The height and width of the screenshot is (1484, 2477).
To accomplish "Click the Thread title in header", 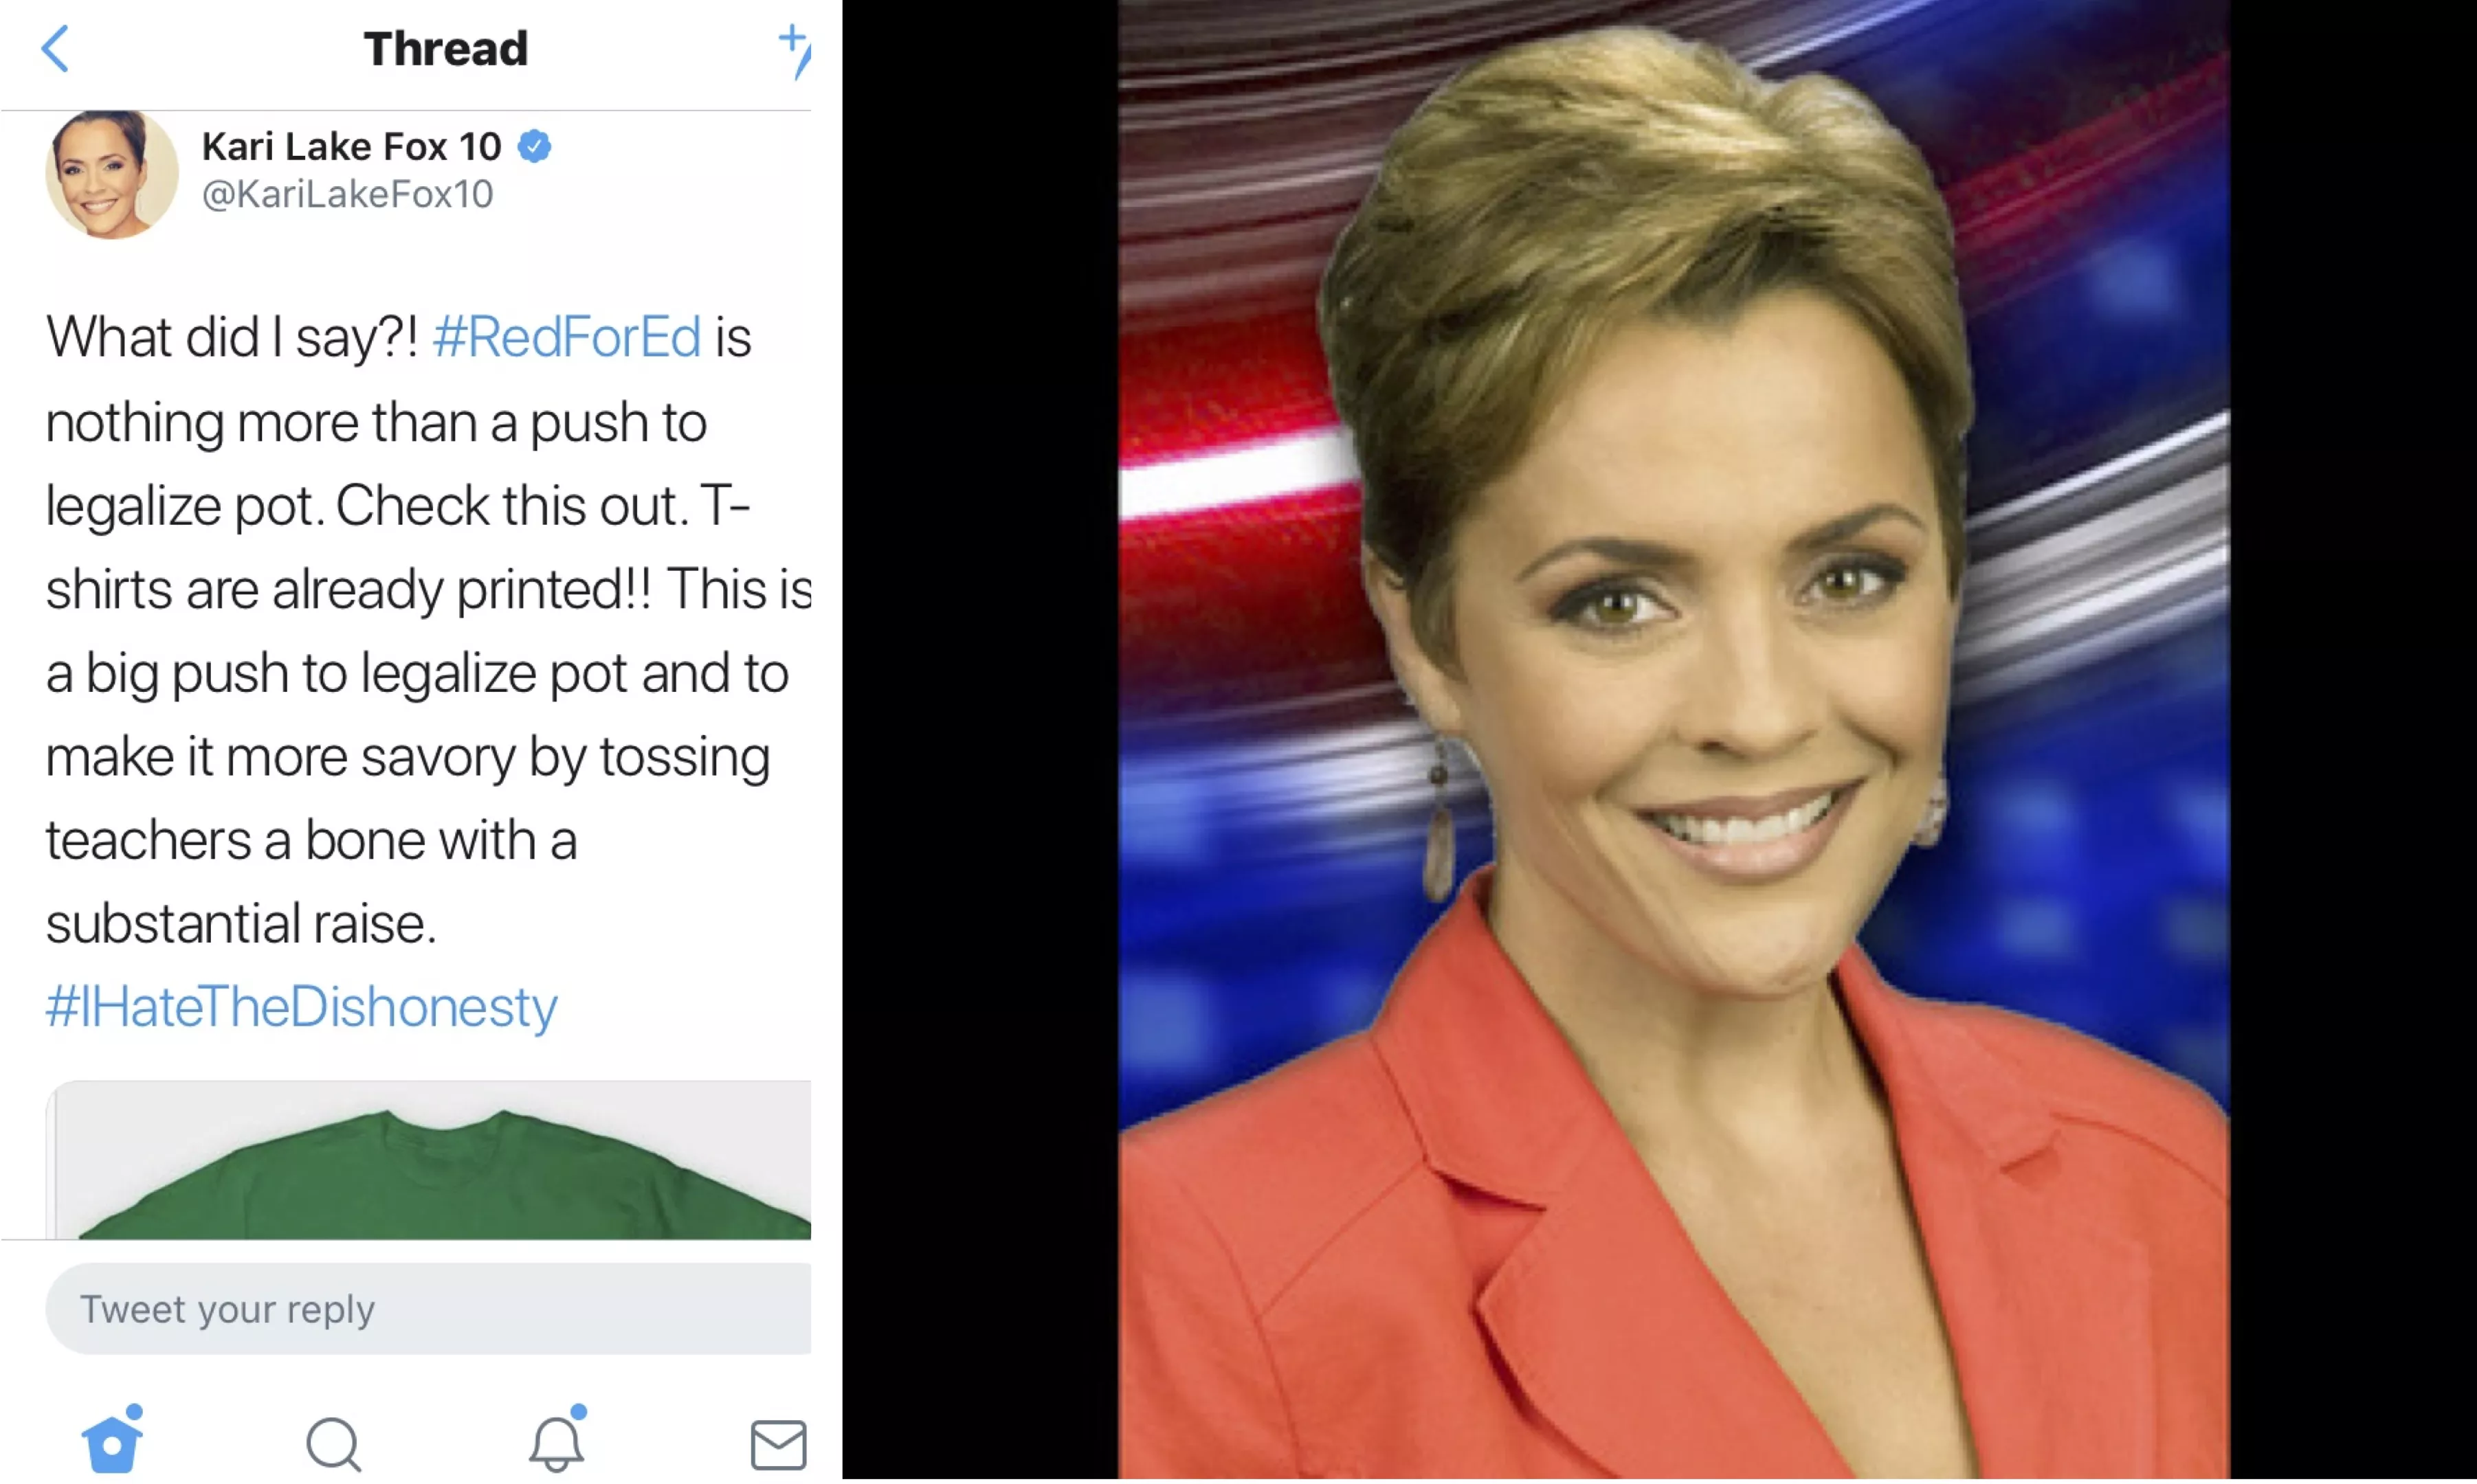I will point(445,49).
